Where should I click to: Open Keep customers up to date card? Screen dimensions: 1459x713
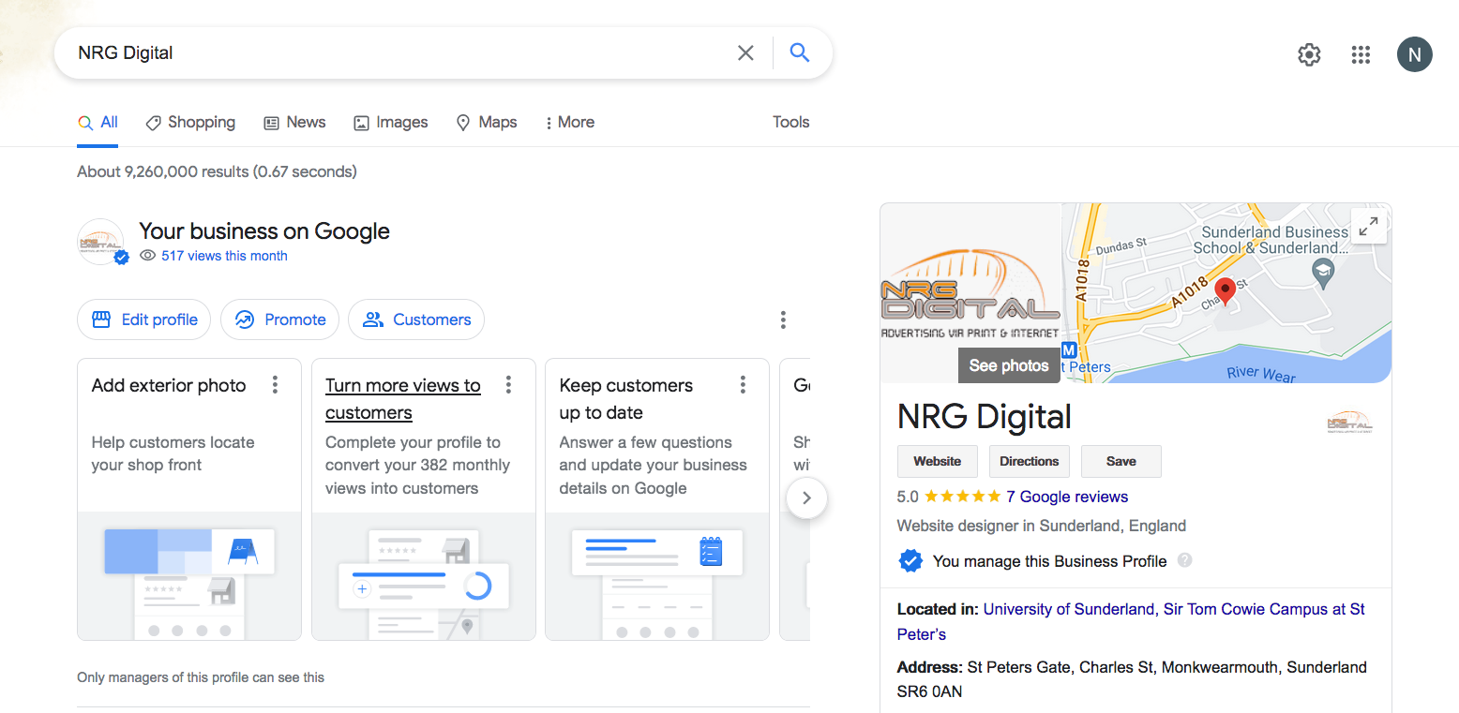[656, 499]
